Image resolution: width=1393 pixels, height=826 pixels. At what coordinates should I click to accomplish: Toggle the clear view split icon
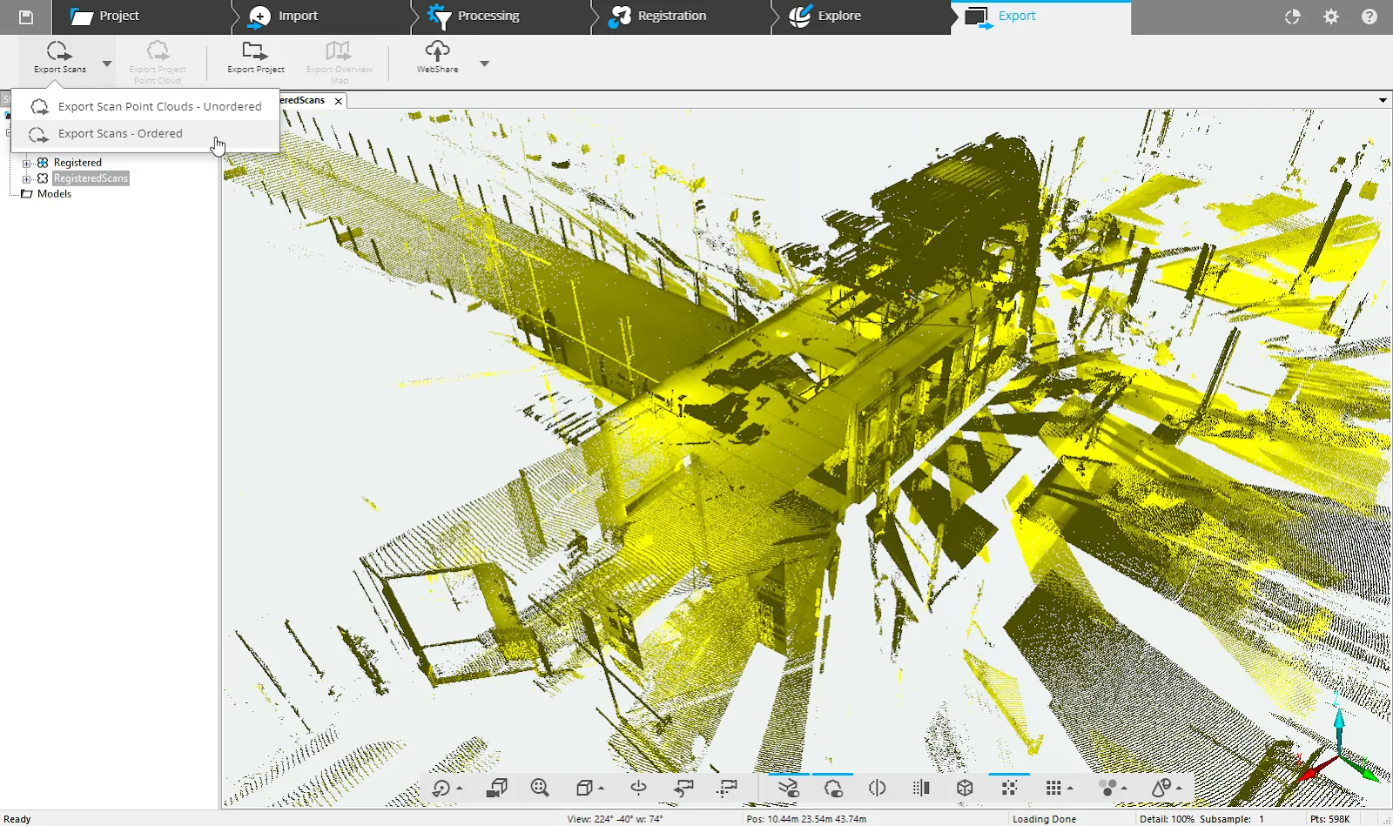pyautogui.click(x=877, y=788)
